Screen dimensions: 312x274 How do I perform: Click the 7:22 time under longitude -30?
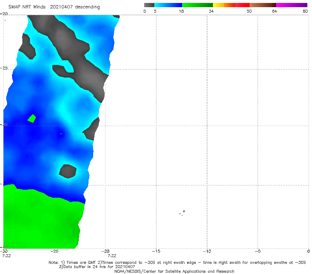6,256
